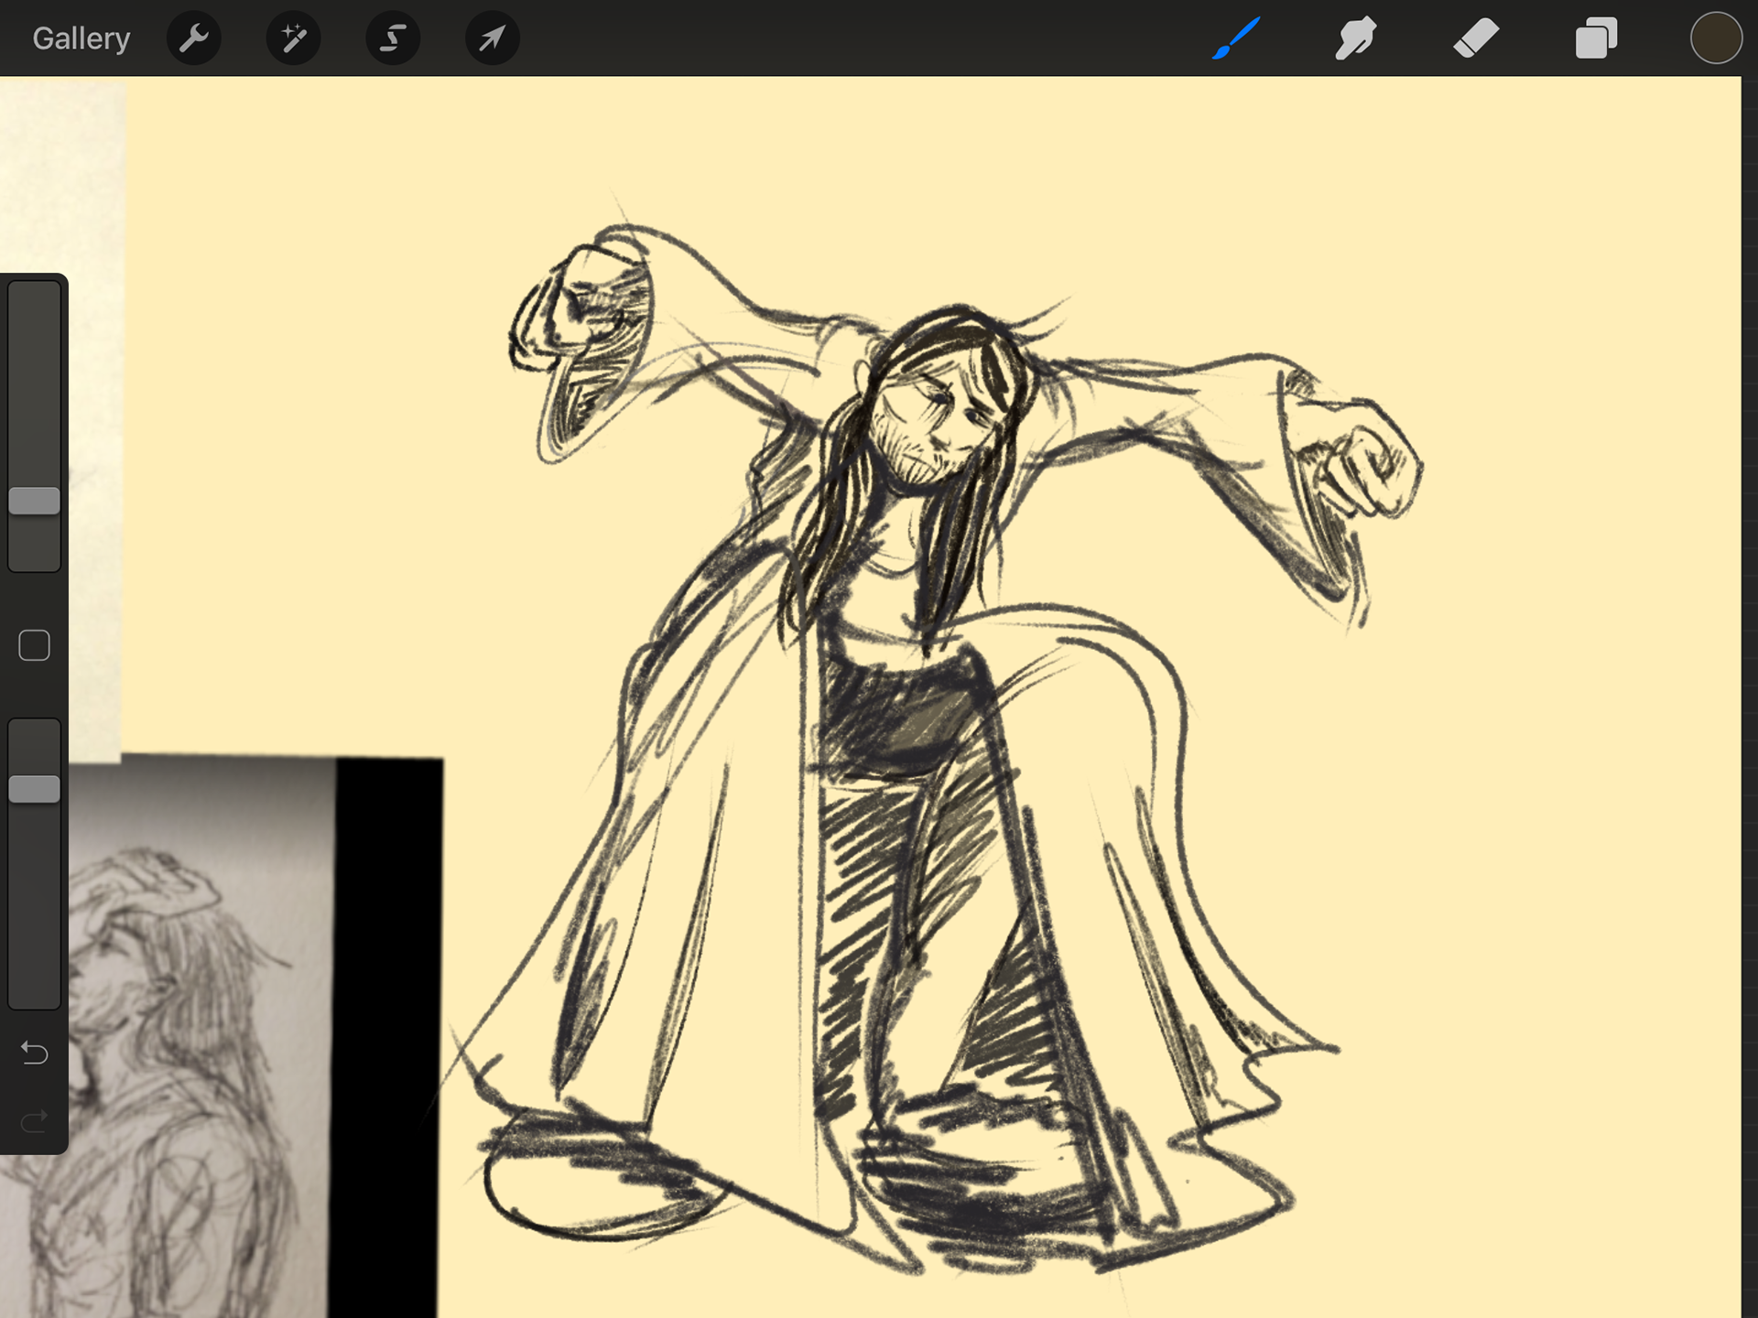Click the brush opacity slider handle

point(35,789)
